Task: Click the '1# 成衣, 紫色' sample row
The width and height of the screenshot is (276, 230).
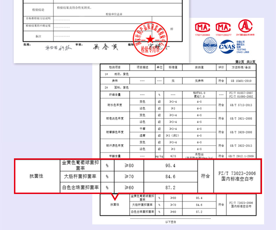Action: pos(178,74)
